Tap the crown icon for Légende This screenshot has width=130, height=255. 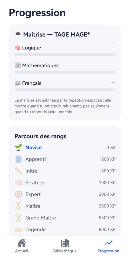click(18, 229)
